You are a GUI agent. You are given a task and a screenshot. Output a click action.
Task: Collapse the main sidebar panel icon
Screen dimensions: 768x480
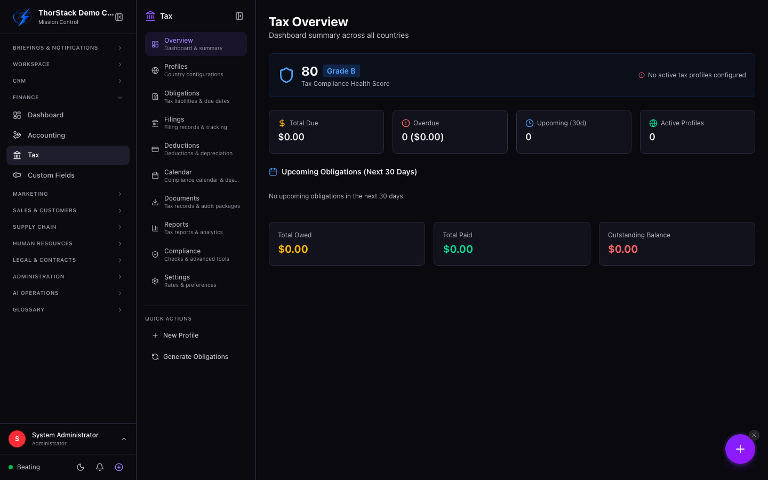(x=119, y=17)
